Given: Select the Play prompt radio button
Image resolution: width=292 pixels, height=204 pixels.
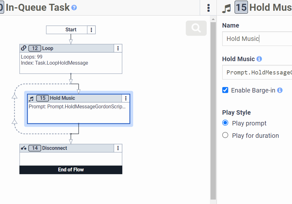Looking at the screenshot, I should (x=225, y=123).
